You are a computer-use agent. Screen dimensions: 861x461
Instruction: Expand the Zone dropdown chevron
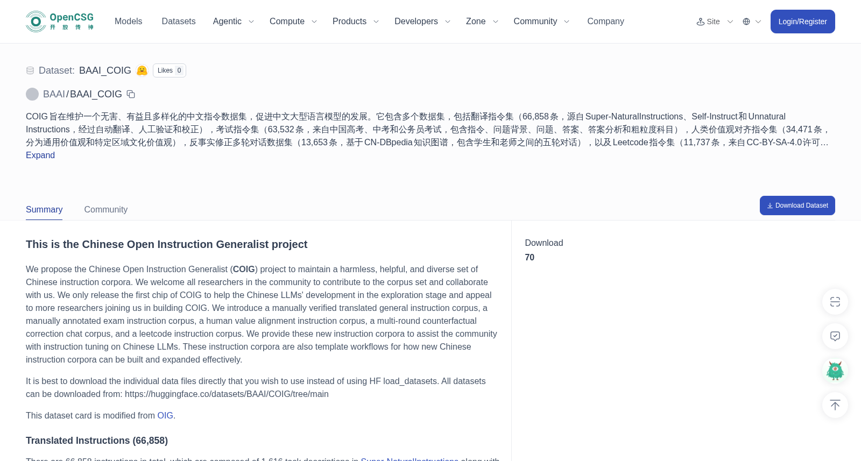coord(496,22)
